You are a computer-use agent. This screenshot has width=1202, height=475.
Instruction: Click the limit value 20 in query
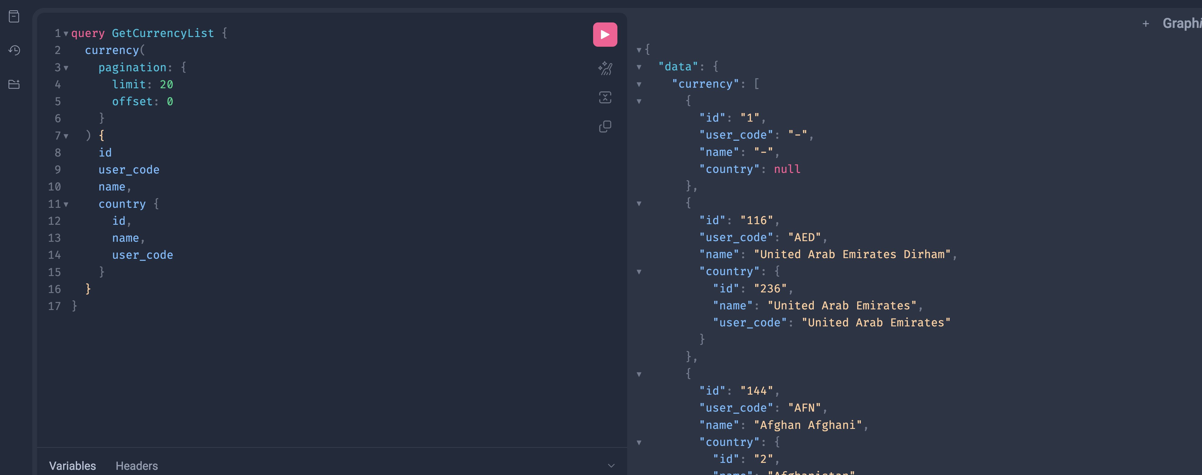pyautogui.click(x=166, y=84)
